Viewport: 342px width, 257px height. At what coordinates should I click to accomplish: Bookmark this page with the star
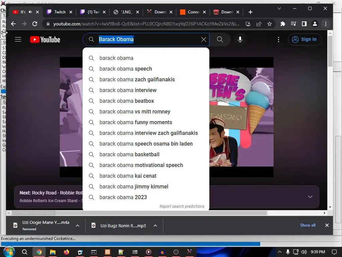tap(270, 24)
